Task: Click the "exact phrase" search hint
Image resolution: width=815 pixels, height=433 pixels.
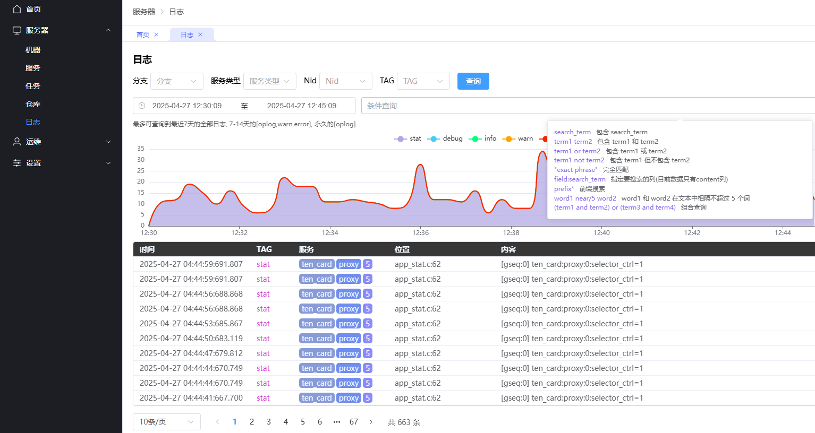Action: pyautogui.click(x=576, y=170)
